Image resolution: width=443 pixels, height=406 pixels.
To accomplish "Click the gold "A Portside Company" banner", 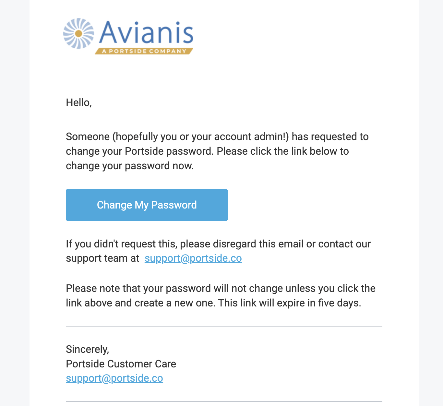I will coord(144,51).
